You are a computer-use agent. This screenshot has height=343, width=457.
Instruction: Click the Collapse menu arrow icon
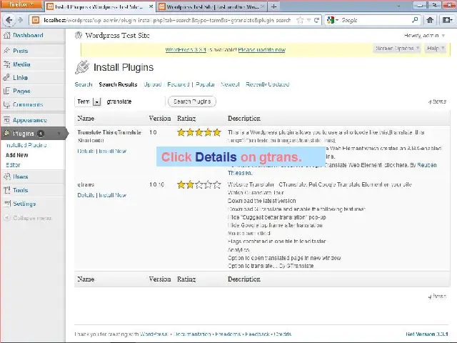click(x=7, y=218)
